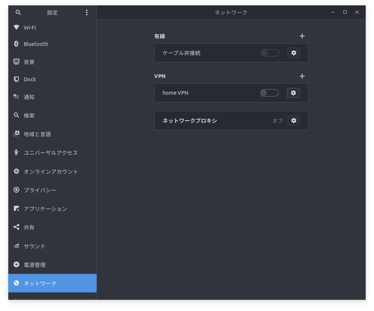This screenshot has height=311, width=374.
Task: Select Bluetooth from the sidebar
Action: (x=35, y=44)
